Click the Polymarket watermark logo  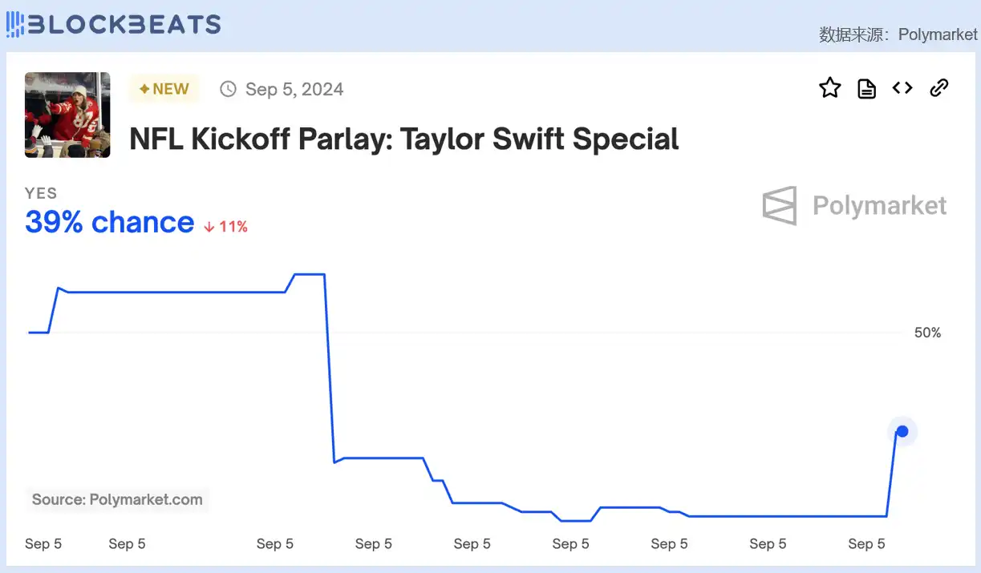(x=855, y=206)
